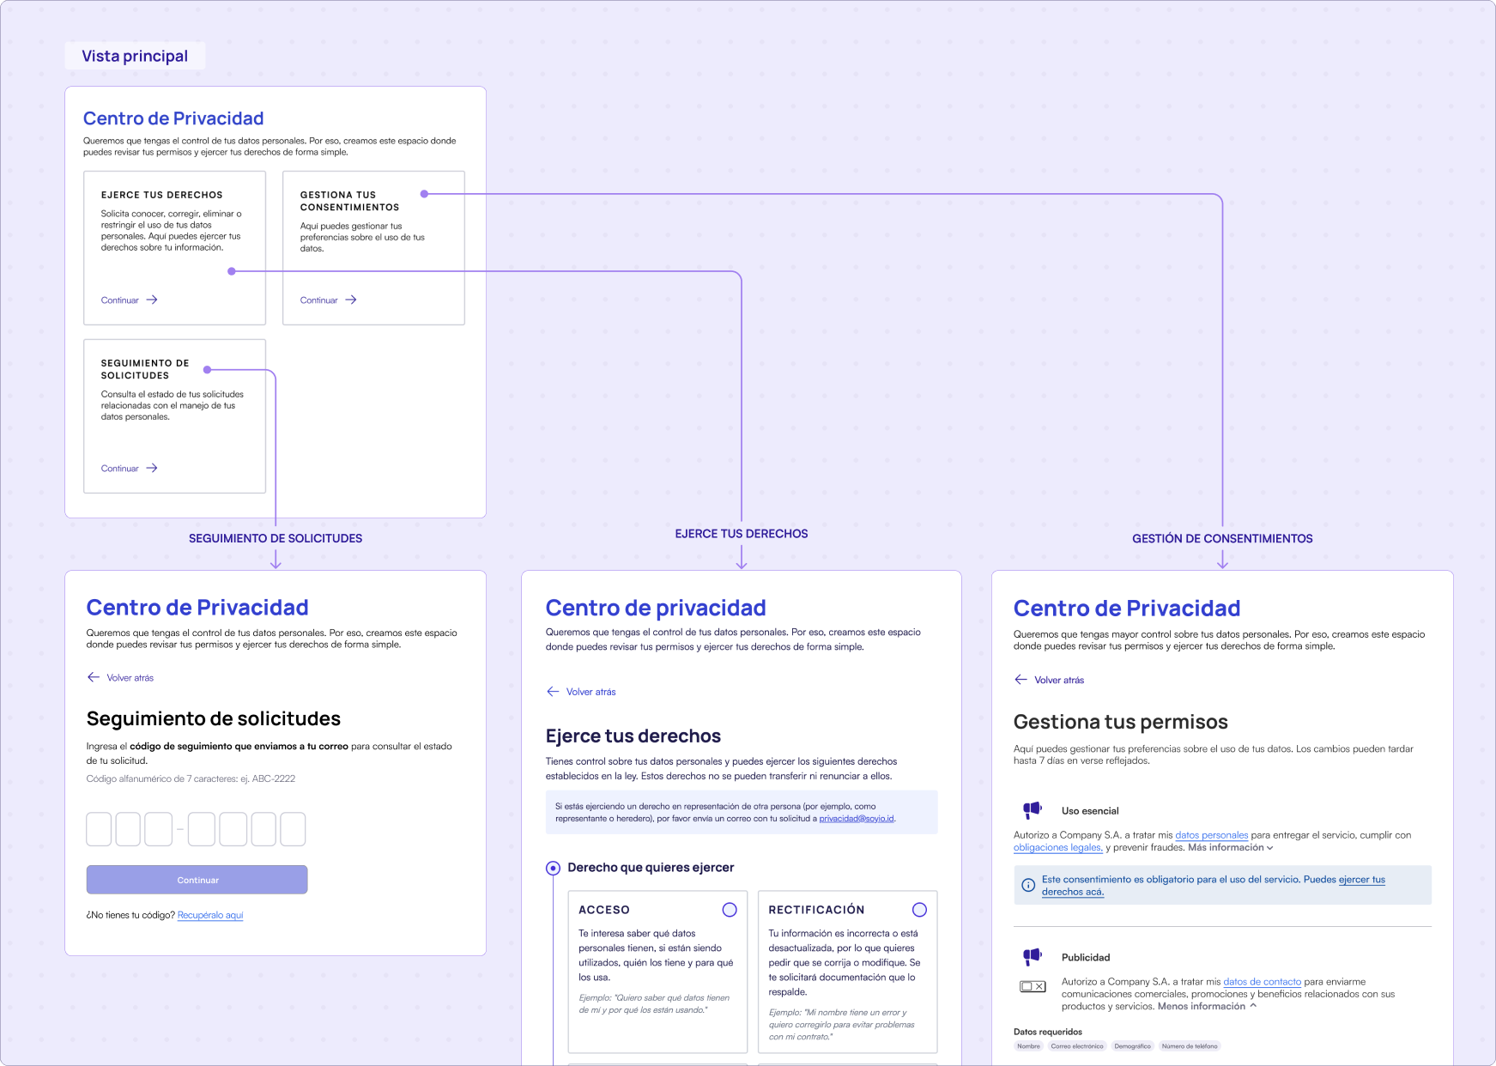Screen dimensions: 1496x1066
Task: Click the megaphone icon beside Uso esencial
Action: (x=1032, y=809)
